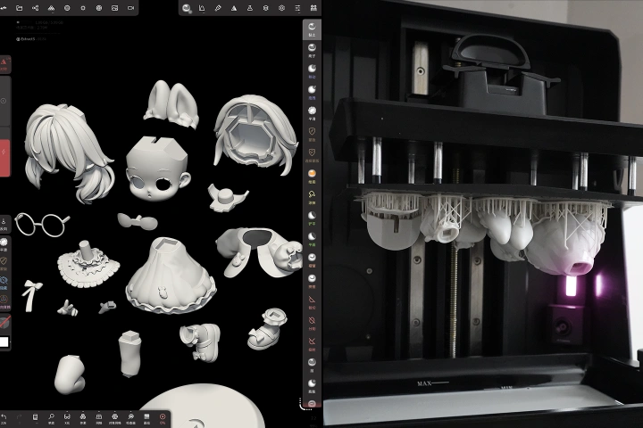The height and width of the screenshot is (428, 643).
Task: Toggle the crossed-out alpha texture icon
Action: tap(4, 322)
